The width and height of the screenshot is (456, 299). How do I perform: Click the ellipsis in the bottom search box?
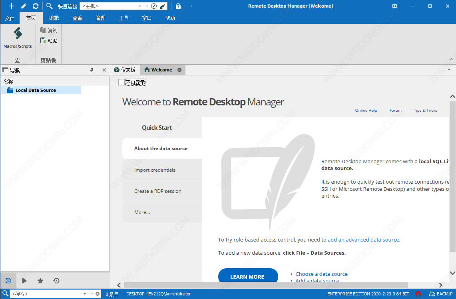[x=91, y=294]
